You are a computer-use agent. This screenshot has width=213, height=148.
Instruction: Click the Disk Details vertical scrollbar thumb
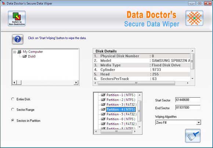pos(192,61)
